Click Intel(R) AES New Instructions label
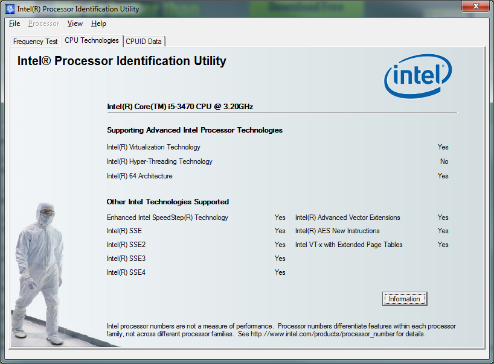 (x=338, y=231)
